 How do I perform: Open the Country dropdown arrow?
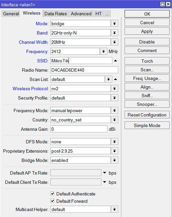tap(114, 120)
